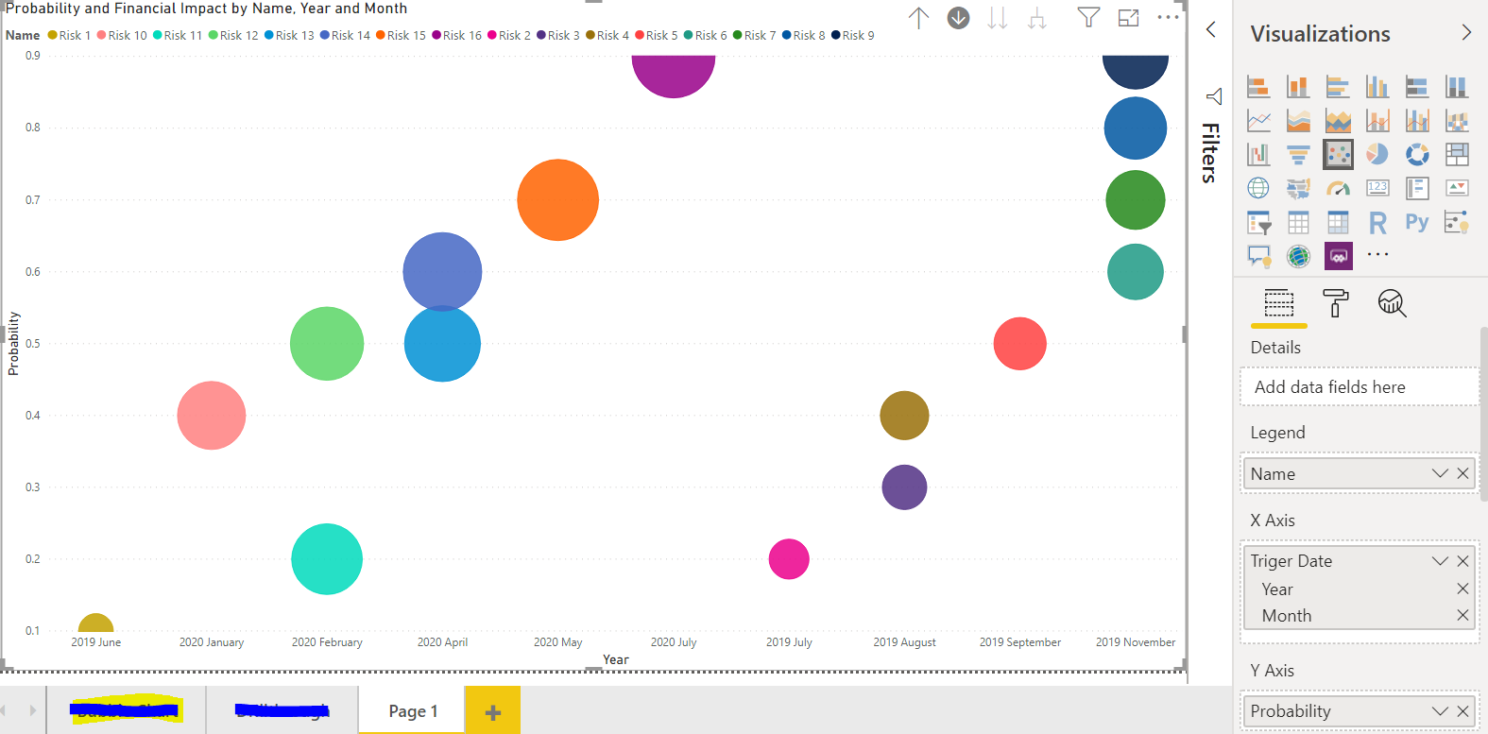Choose the globe Map visualization
1488x734 pixels.
[1258, 188]
